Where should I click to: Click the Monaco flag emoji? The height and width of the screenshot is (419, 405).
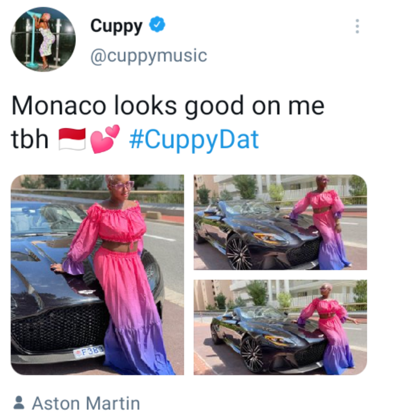72,139
